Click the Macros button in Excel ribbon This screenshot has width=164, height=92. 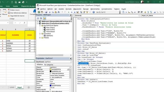[x=5, y=12]
